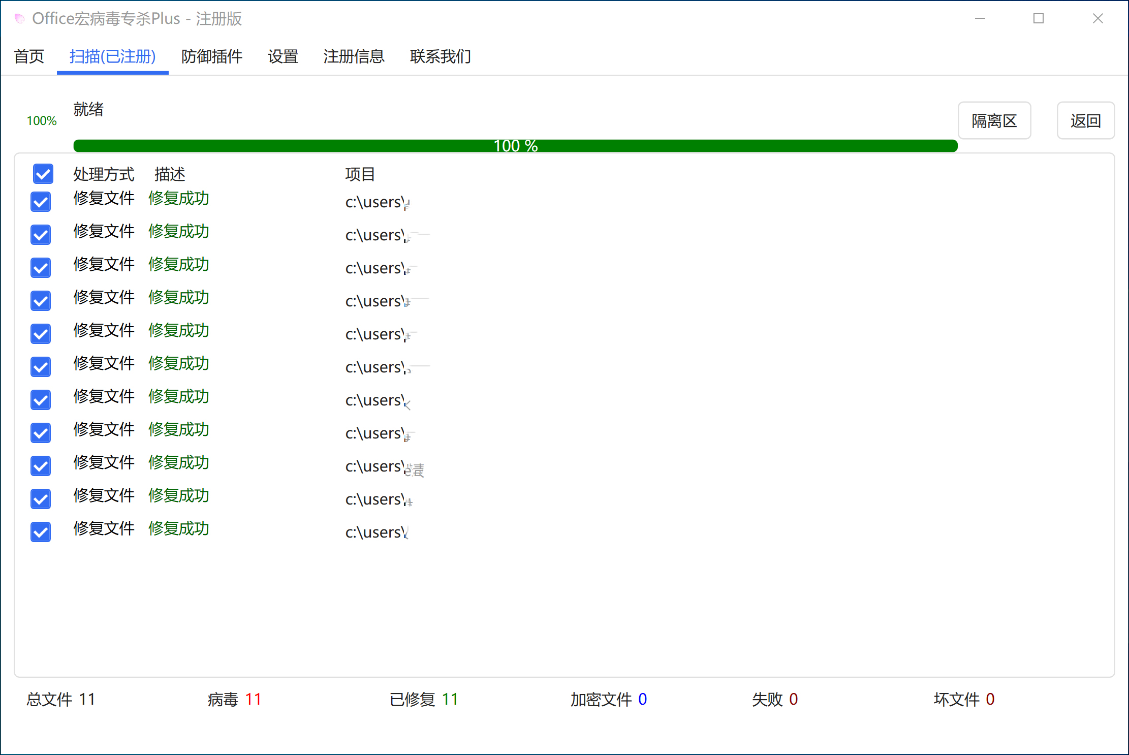This screenshot has height=755, width=1129.
Task: Go to the 注册信息 tab
Action: pyautogui.click(x=354, y=56)
